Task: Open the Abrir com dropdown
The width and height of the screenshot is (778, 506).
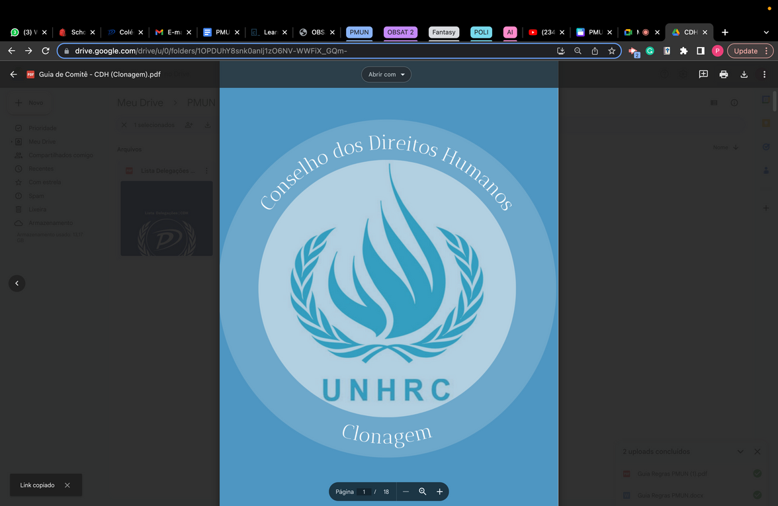Action: [386, 74]
